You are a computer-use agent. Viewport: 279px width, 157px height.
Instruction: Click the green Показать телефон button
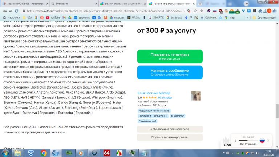coord(170,56)
